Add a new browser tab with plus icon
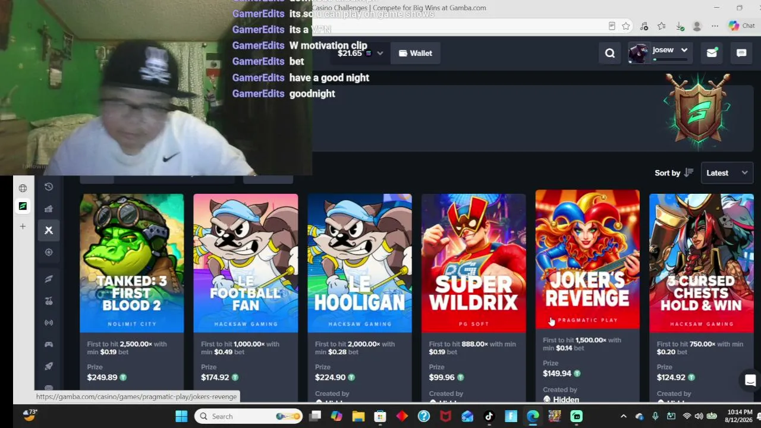The height and width of the screenshot is (428, 761). (23, 226)
